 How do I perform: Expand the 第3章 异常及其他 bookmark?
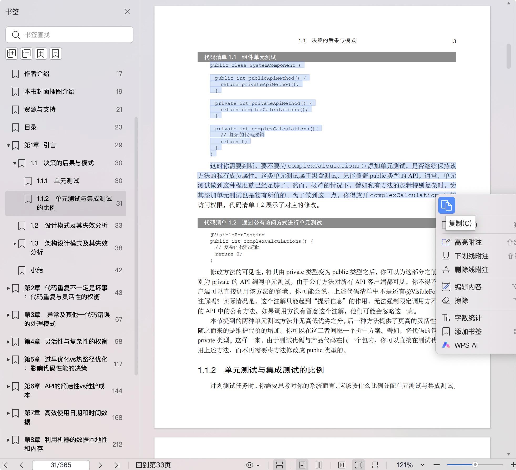[x=8, y=315]
